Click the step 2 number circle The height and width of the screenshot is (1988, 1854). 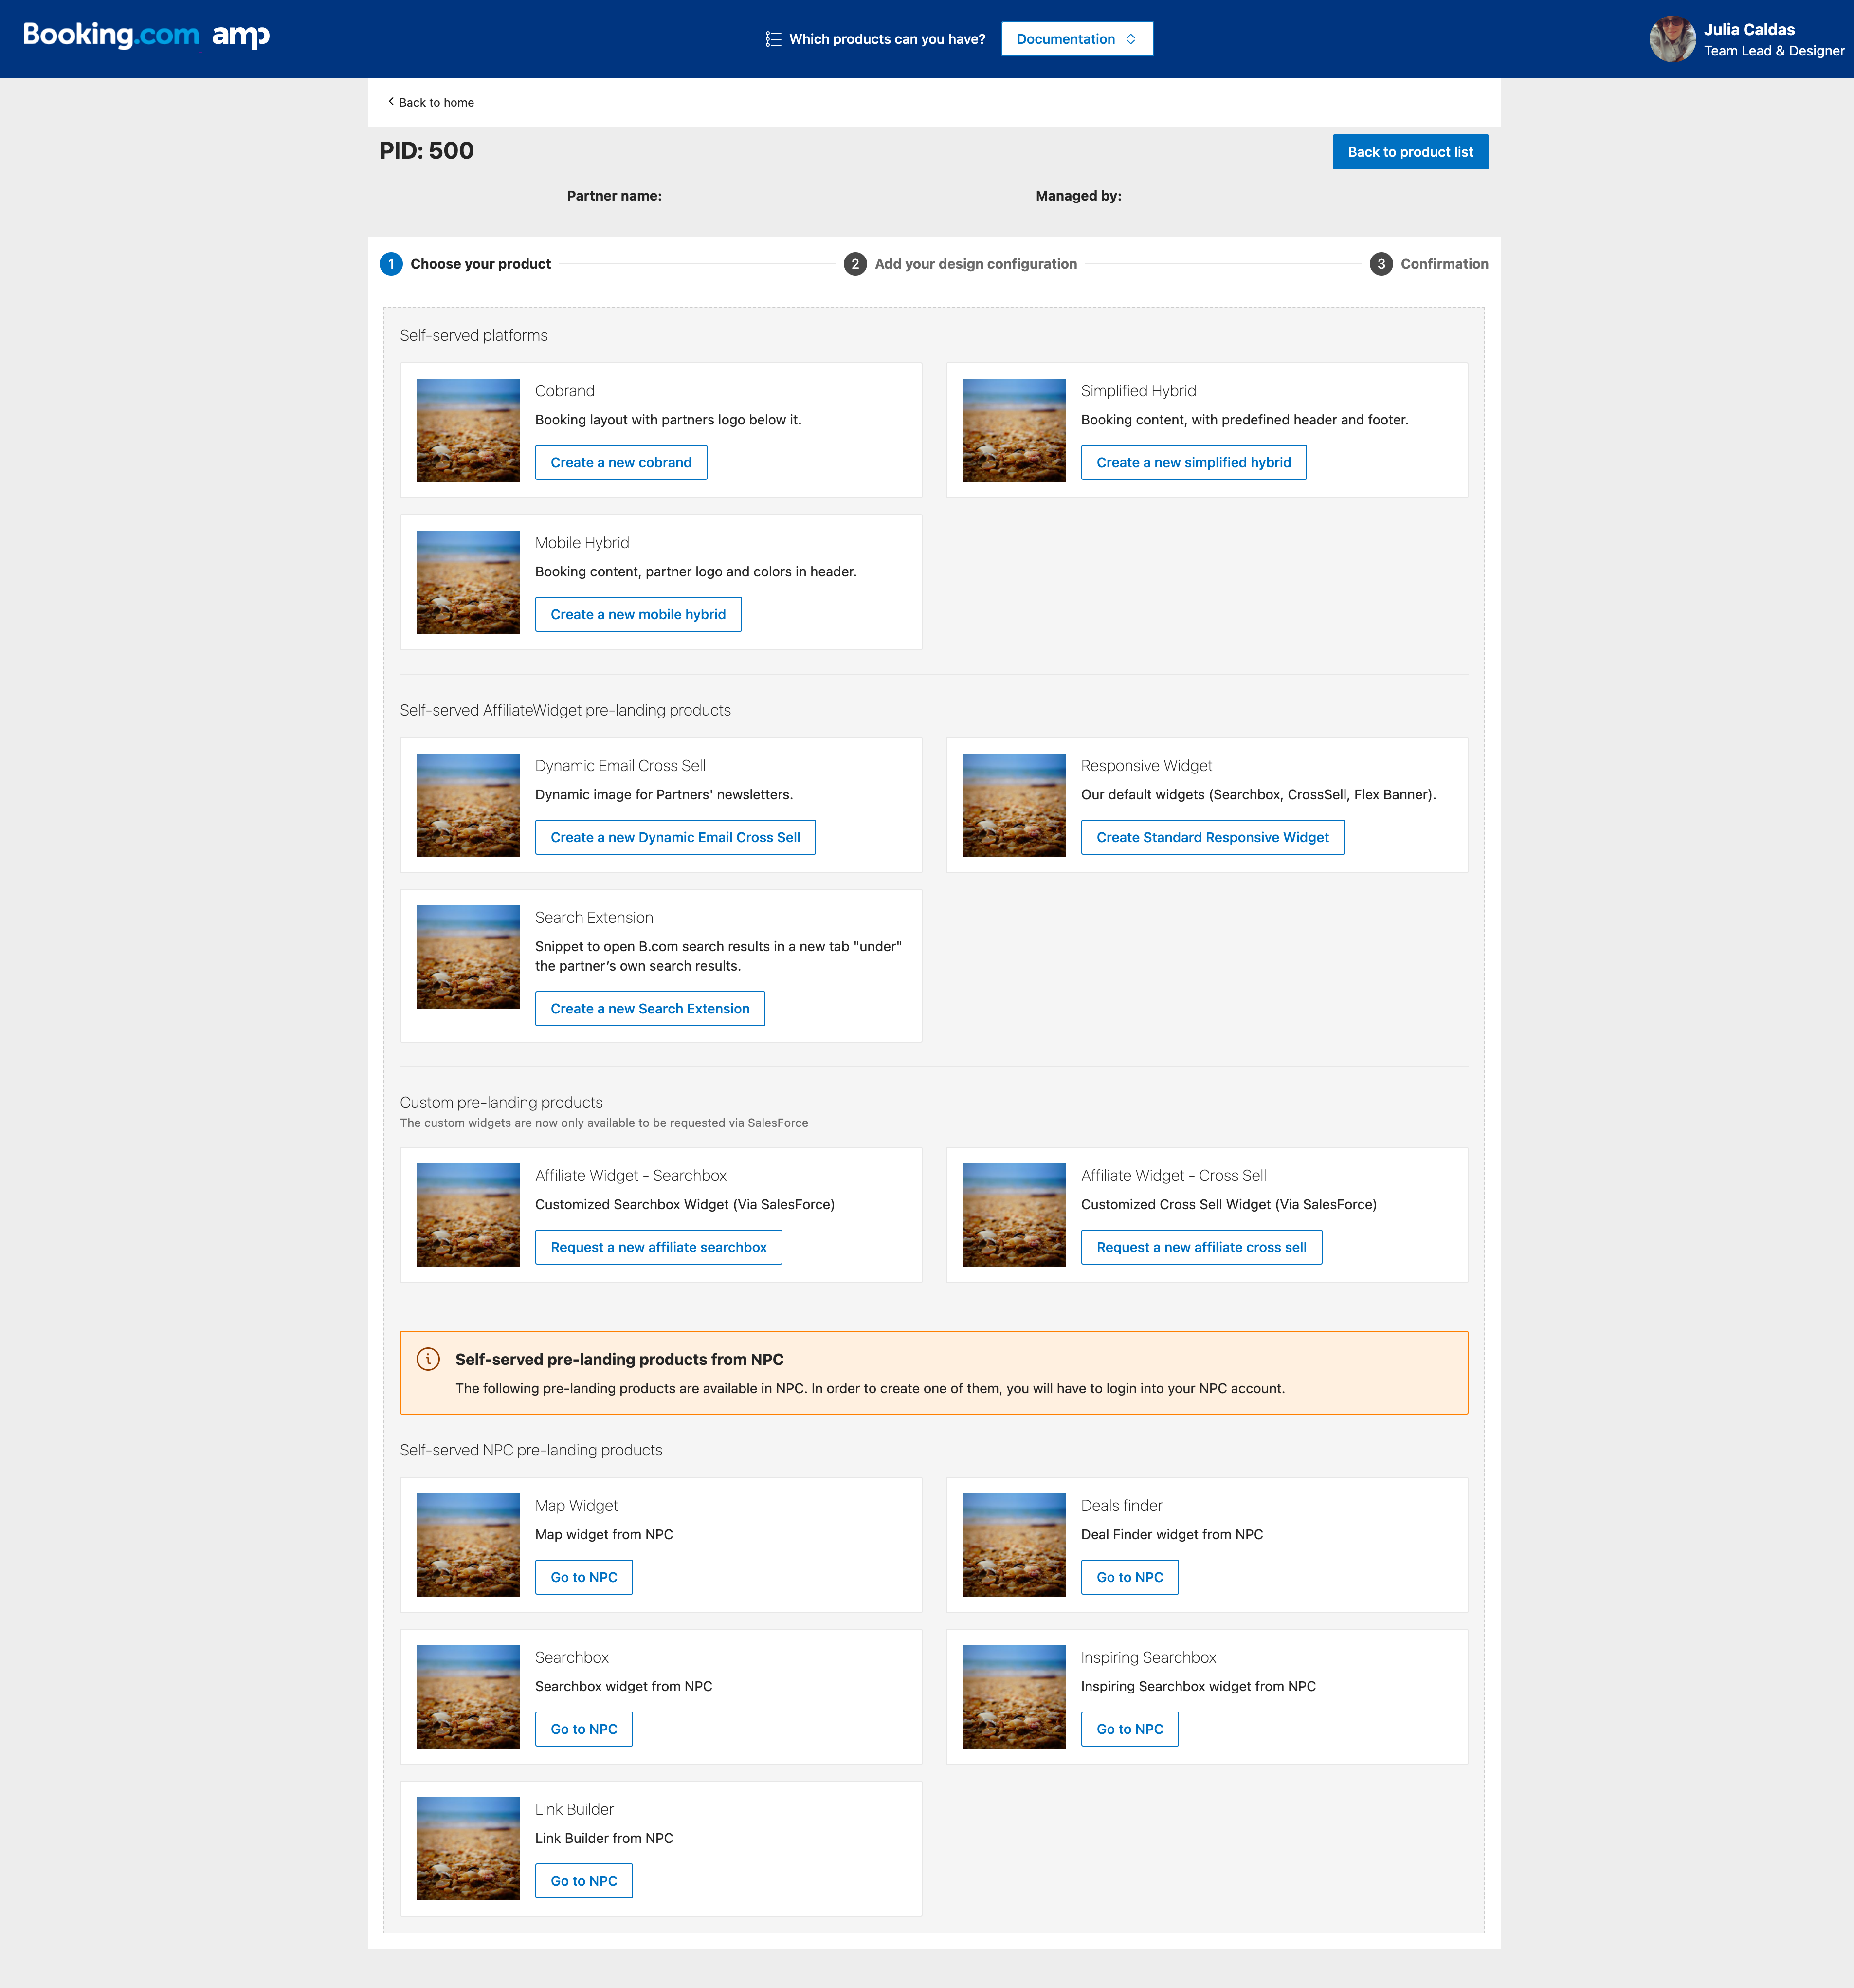[x=854, y=264]
